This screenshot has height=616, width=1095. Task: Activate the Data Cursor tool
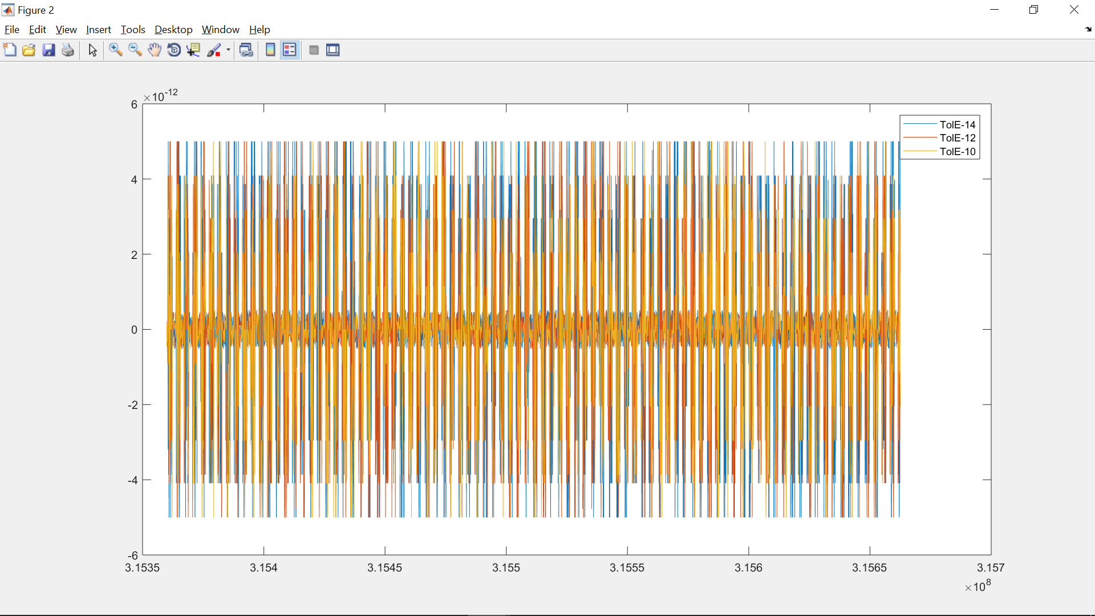[193, 50]
